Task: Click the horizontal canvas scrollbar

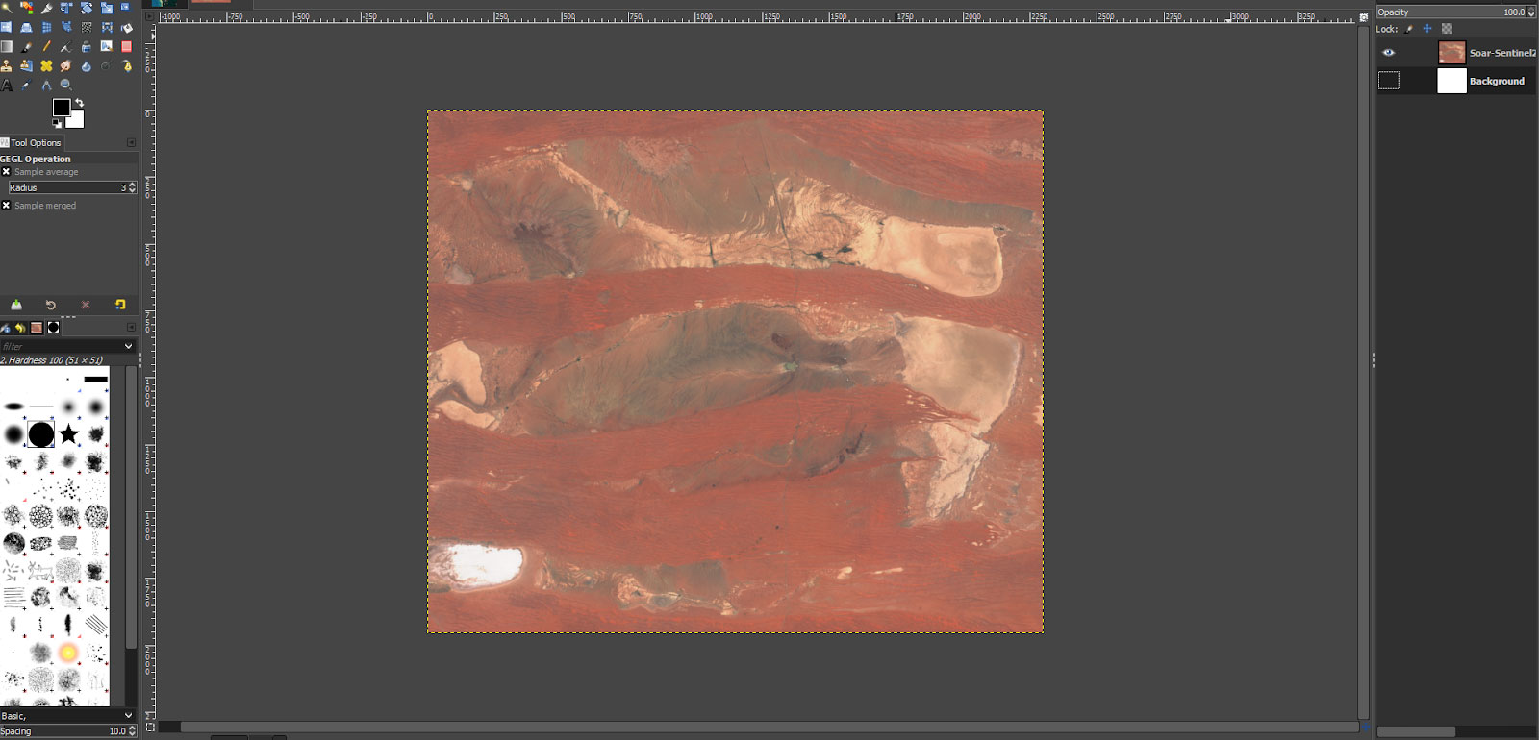Action: point(769,728)
